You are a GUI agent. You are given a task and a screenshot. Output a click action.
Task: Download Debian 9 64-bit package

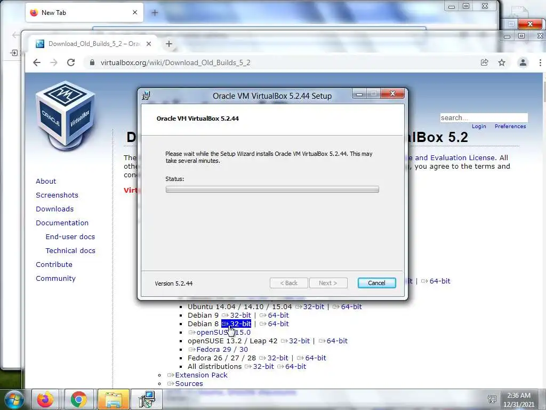pos(274,315)
